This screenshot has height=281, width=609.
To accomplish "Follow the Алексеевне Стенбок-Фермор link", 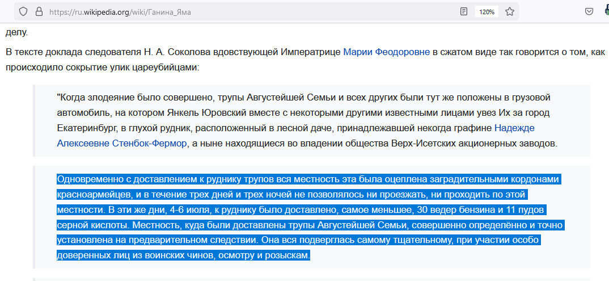I will (122, 144).
